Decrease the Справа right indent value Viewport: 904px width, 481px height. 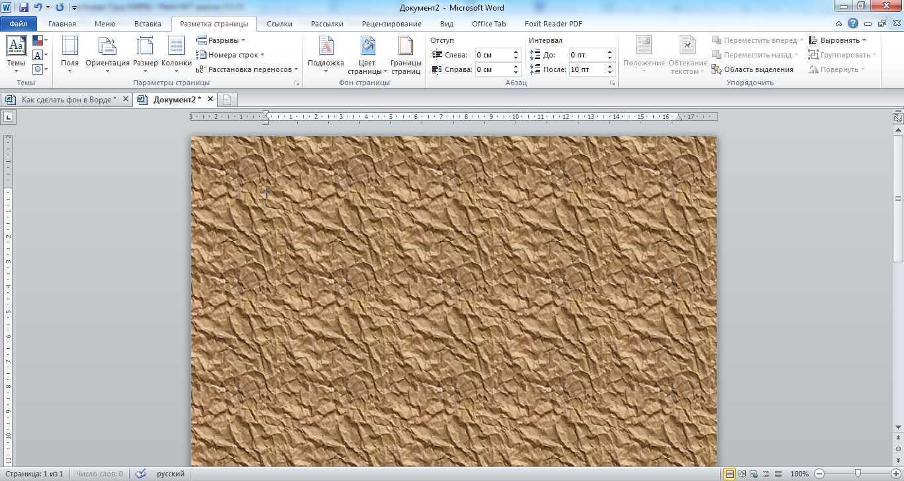point(516,73)
